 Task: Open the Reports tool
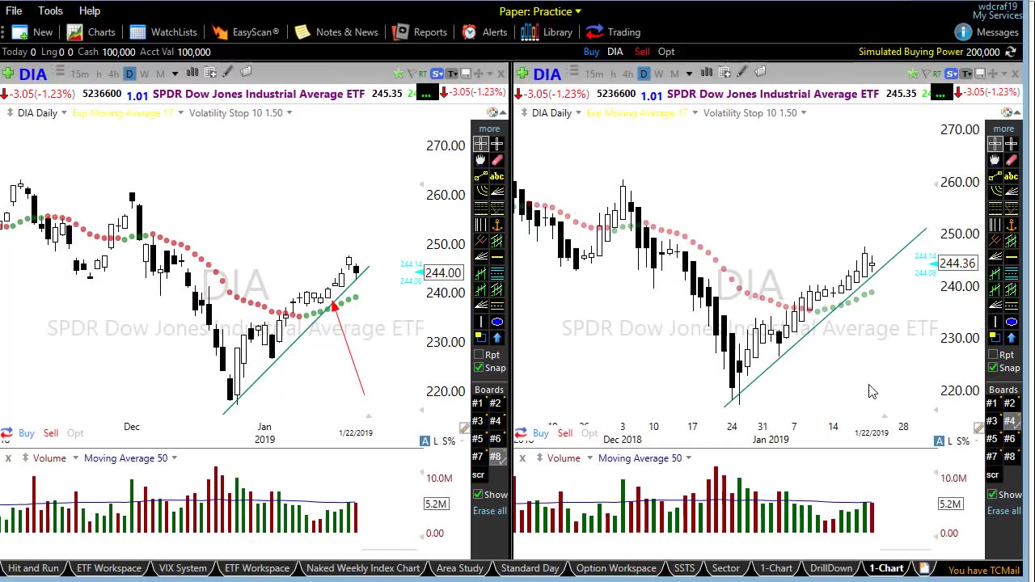click(420, 32)
